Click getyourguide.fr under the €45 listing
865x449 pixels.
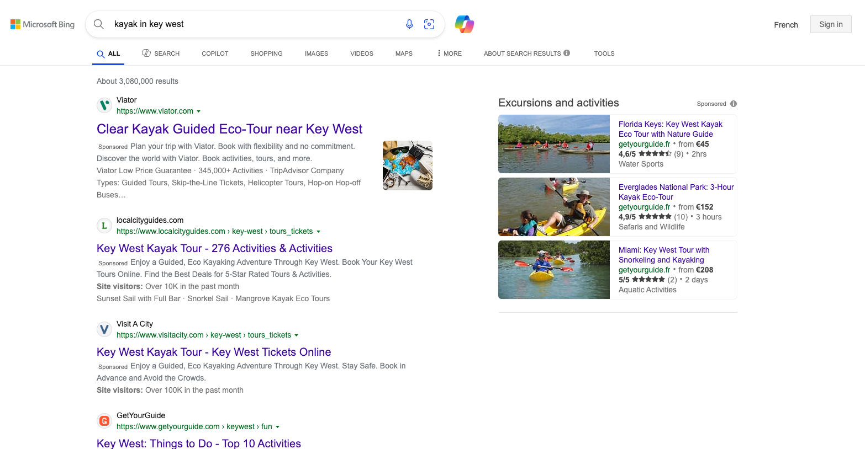644,144
